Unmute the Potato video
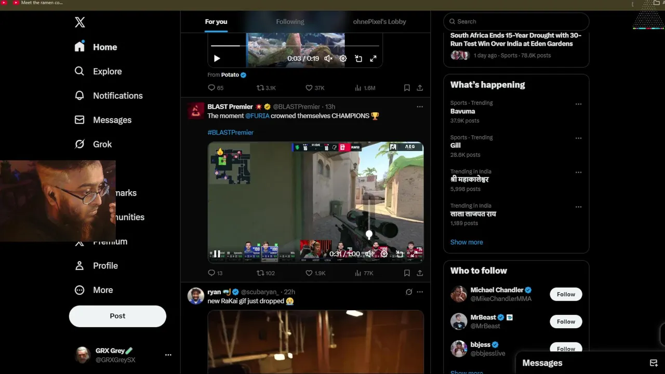The width and height of the screenshot is (665, 374). coord(328,59)
